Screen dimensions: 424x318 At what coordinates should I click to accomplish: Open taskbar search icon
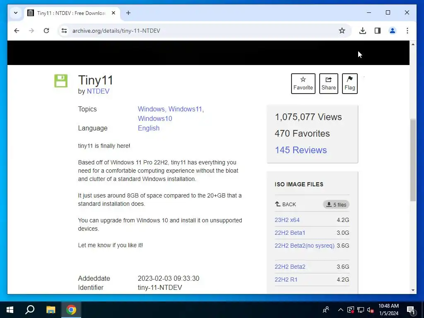click(x=30, y=310)
